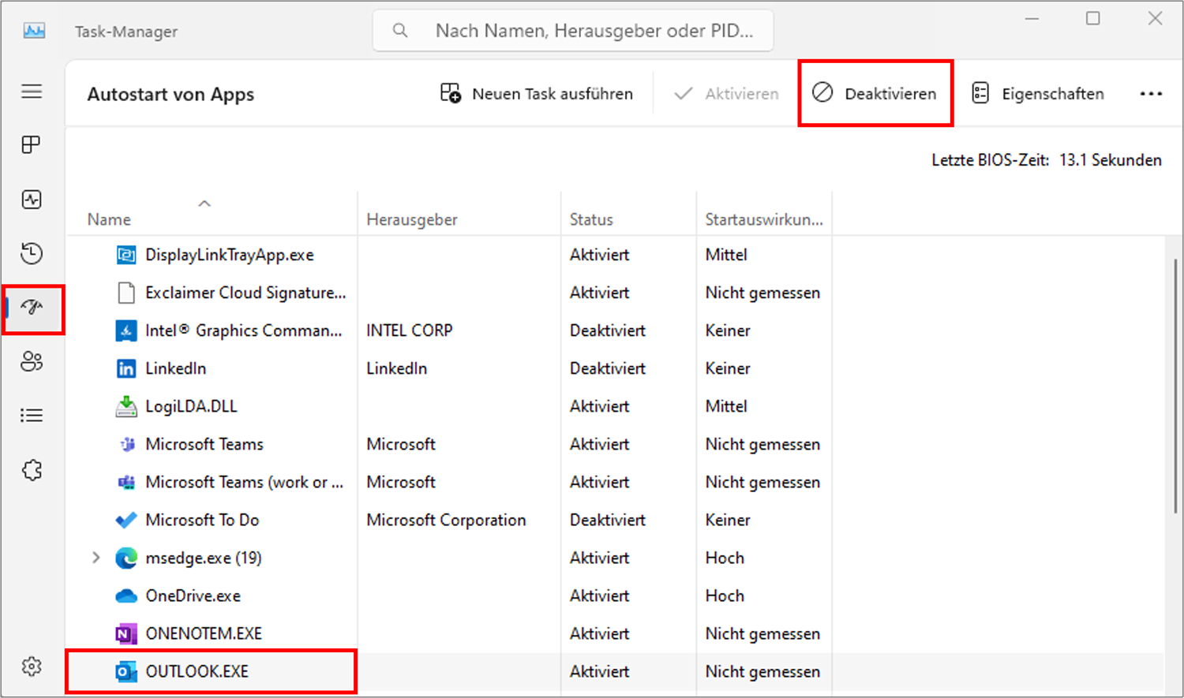Click the Microsoft Teams icon with Microsoft publisher
The image size is (1184, 698).
pos(126,444)
